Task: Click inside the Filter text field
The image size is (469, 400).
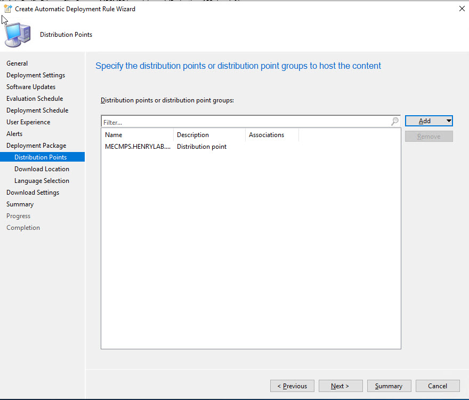Action: click(x=245, y=122)
